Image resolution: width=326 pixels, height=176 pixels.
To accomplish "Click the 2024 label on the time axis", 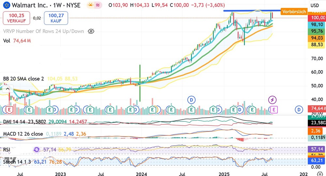I will pyautogui.click(x=141, y=174).
